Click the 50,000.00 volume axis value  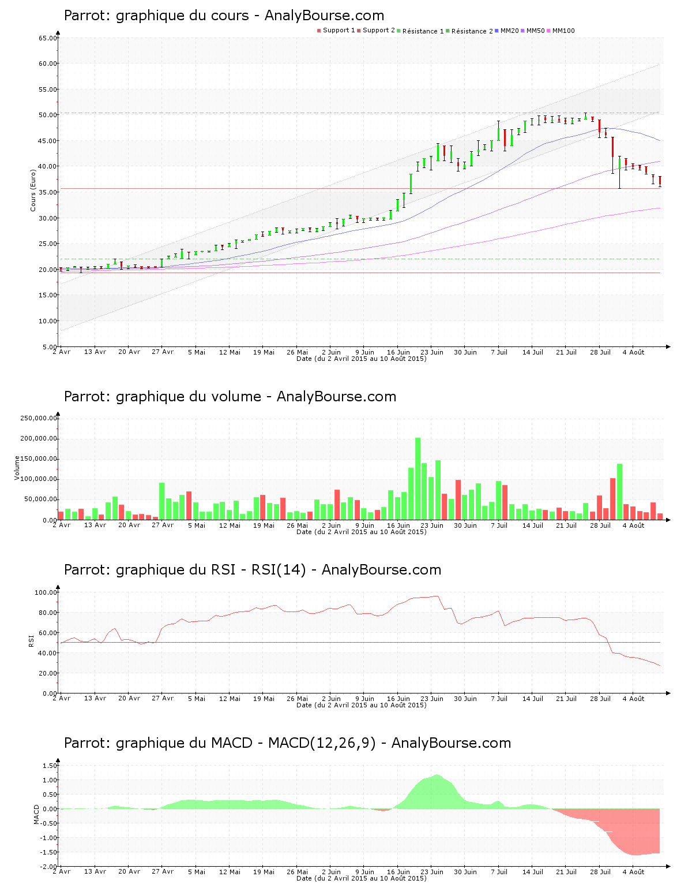click(40, 499)
